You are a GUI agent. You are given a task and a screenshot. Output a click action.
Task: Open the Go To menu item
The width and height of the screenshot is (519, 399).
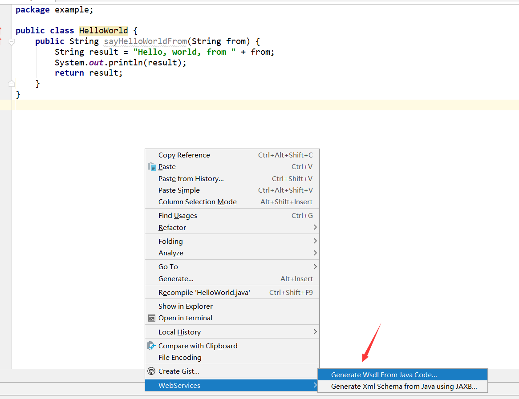click(x=232, y=266)
